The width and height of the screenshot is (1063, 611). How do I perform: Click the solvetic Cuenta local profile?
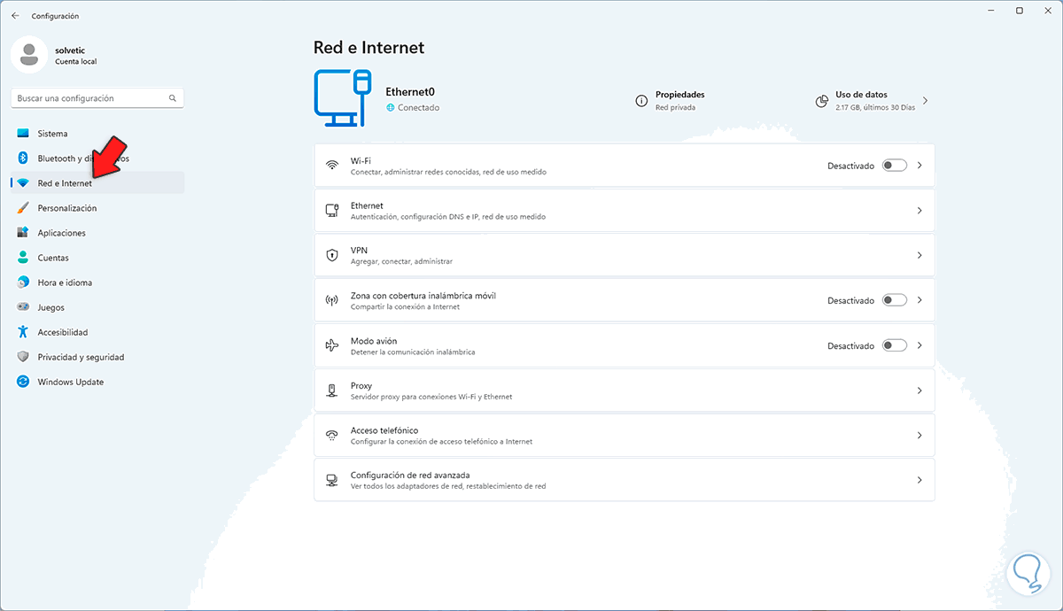click(x=55, y=55)
